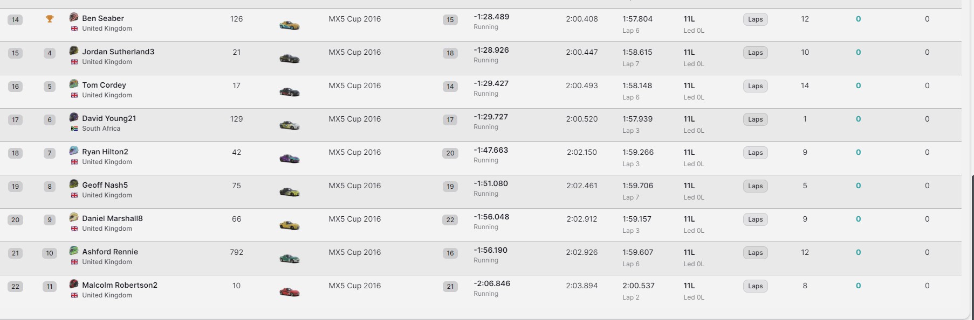
Task: Click the South Africa flag under David Young21
Action: (74, 129)
